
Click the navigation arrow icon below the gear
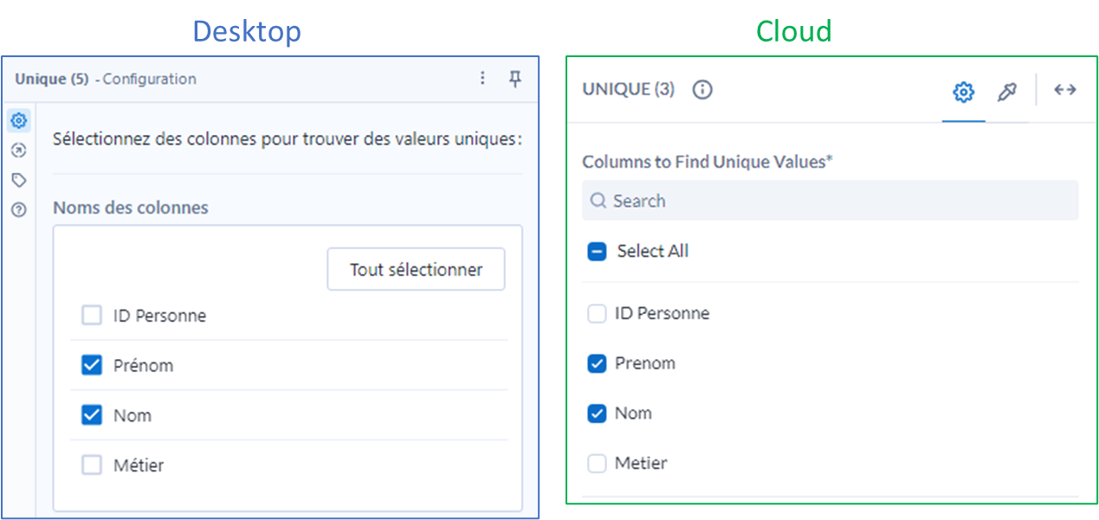pos(18,150)
